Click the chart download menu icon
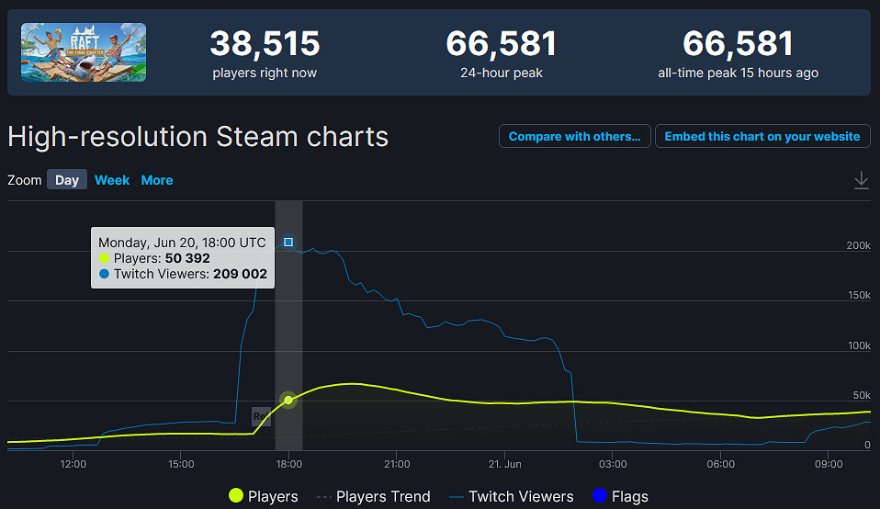Viewport: 880px width, 509px height. click(x=861, y=180)
